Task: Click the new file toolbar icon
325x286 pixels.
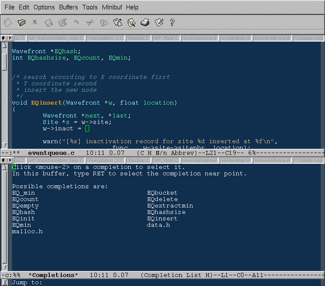Action: (x=8, y=22)
